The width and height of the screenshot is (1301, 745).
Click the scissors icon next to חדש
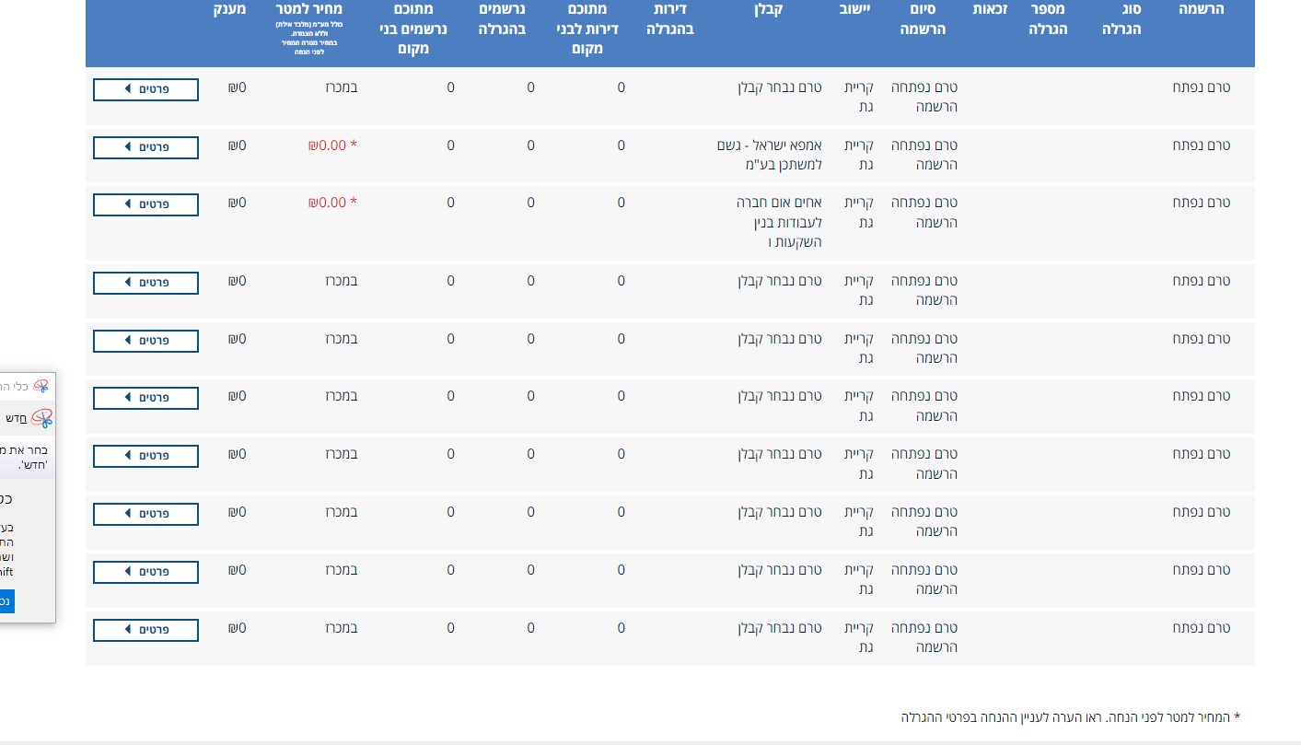pyautogui.click(x=41, y=418)
